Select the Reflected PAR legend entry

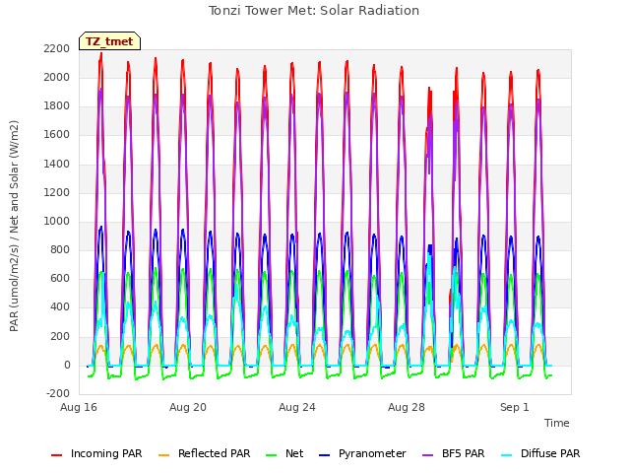(205, 453)
